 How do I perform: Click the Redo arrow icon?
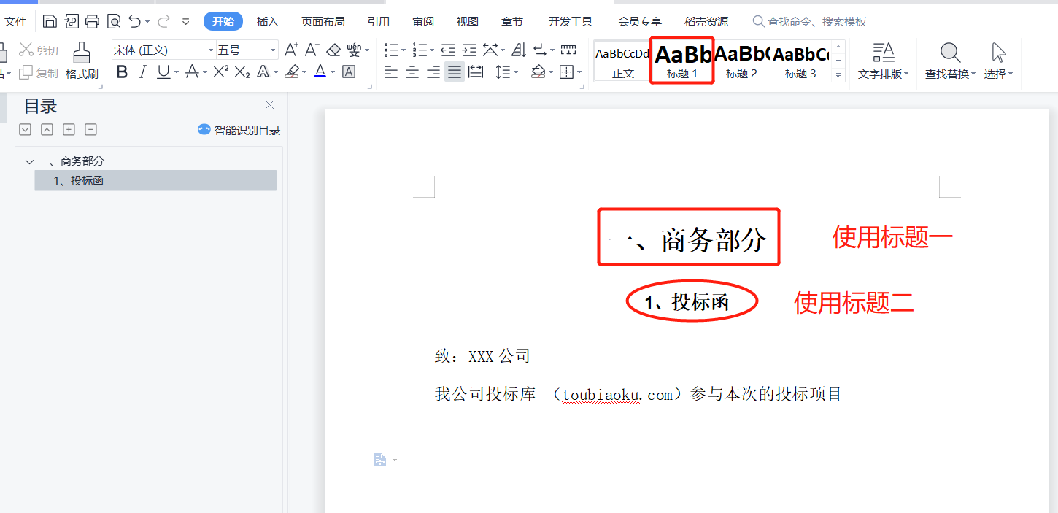click(x=164, y=21)
